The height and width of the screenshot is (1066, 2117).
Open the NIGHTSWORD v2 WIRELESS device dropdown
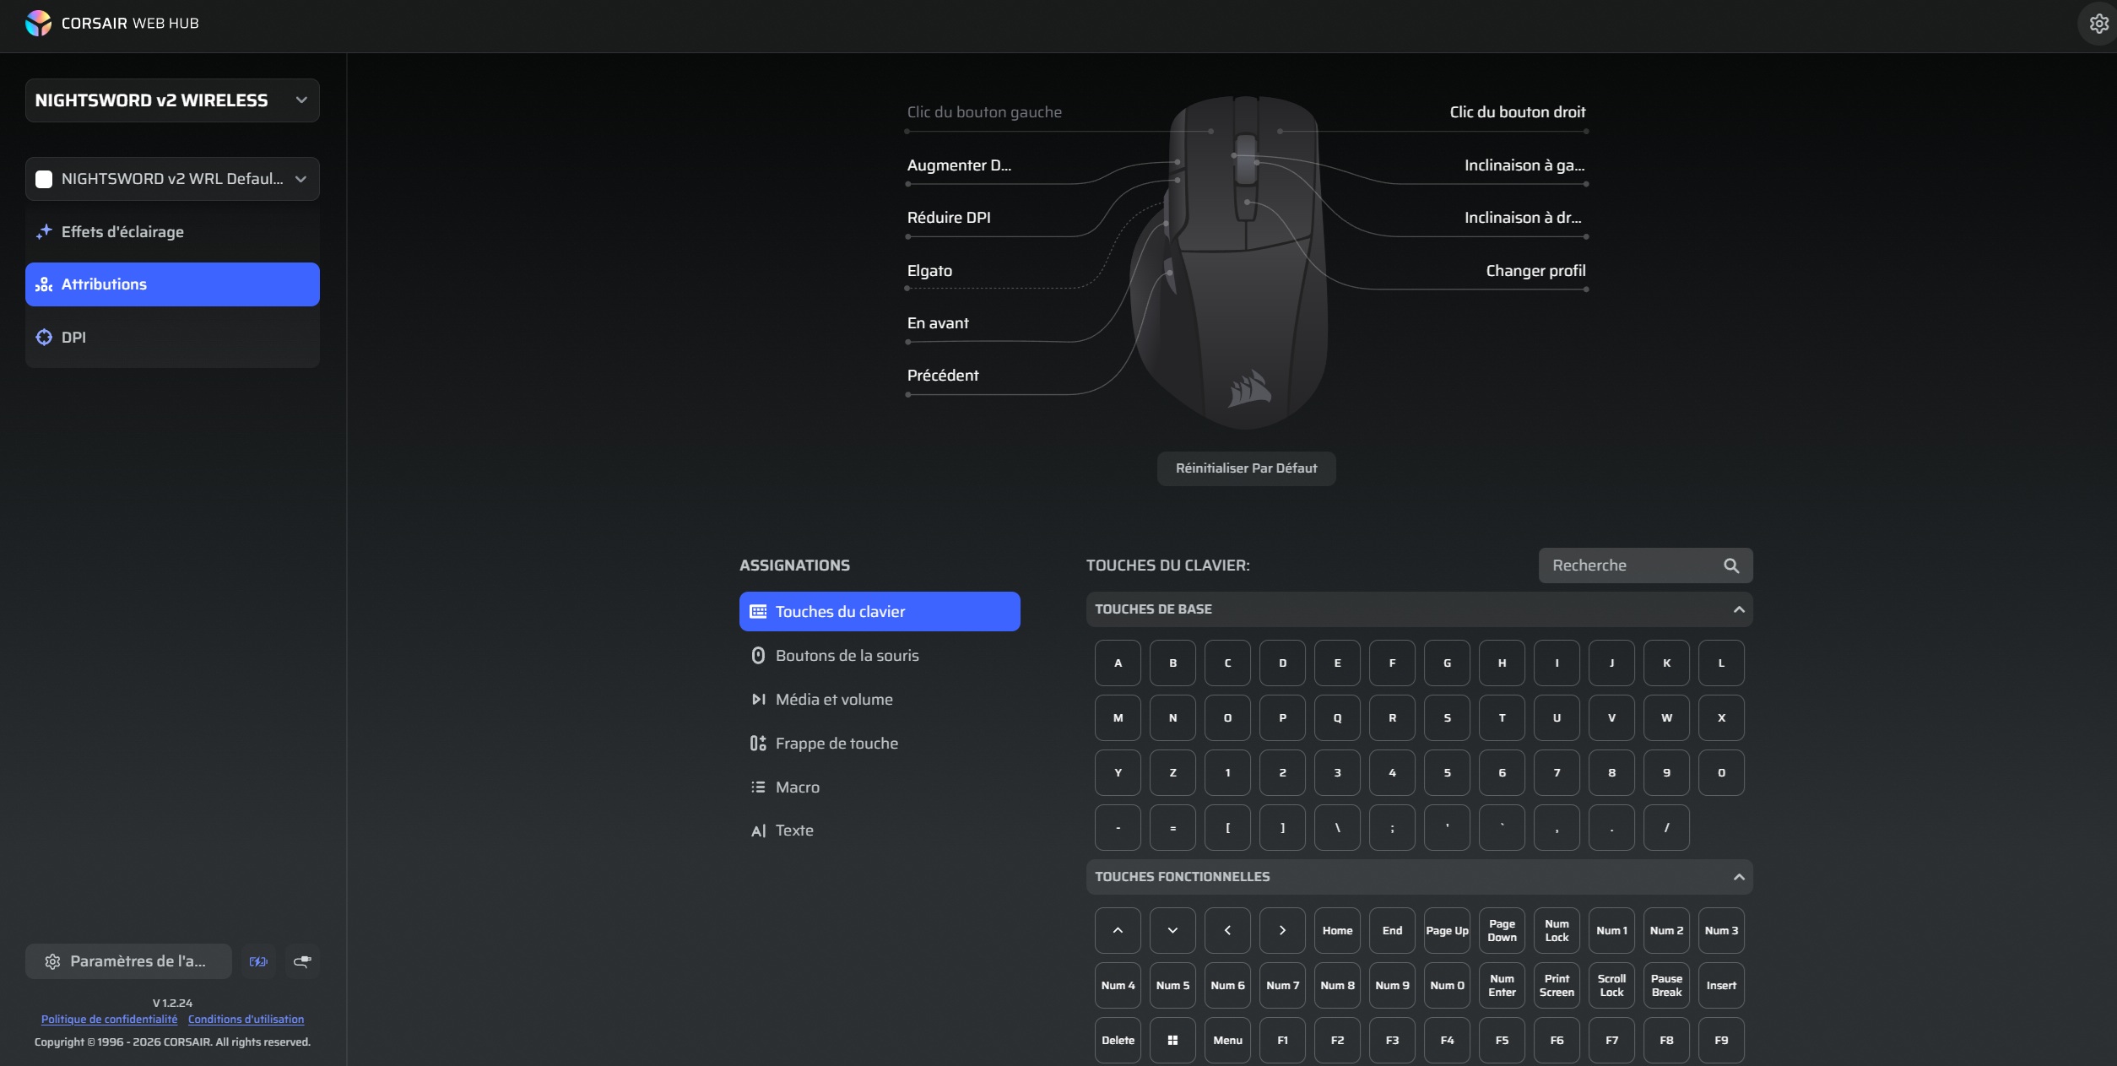click(x=172, y=100)
